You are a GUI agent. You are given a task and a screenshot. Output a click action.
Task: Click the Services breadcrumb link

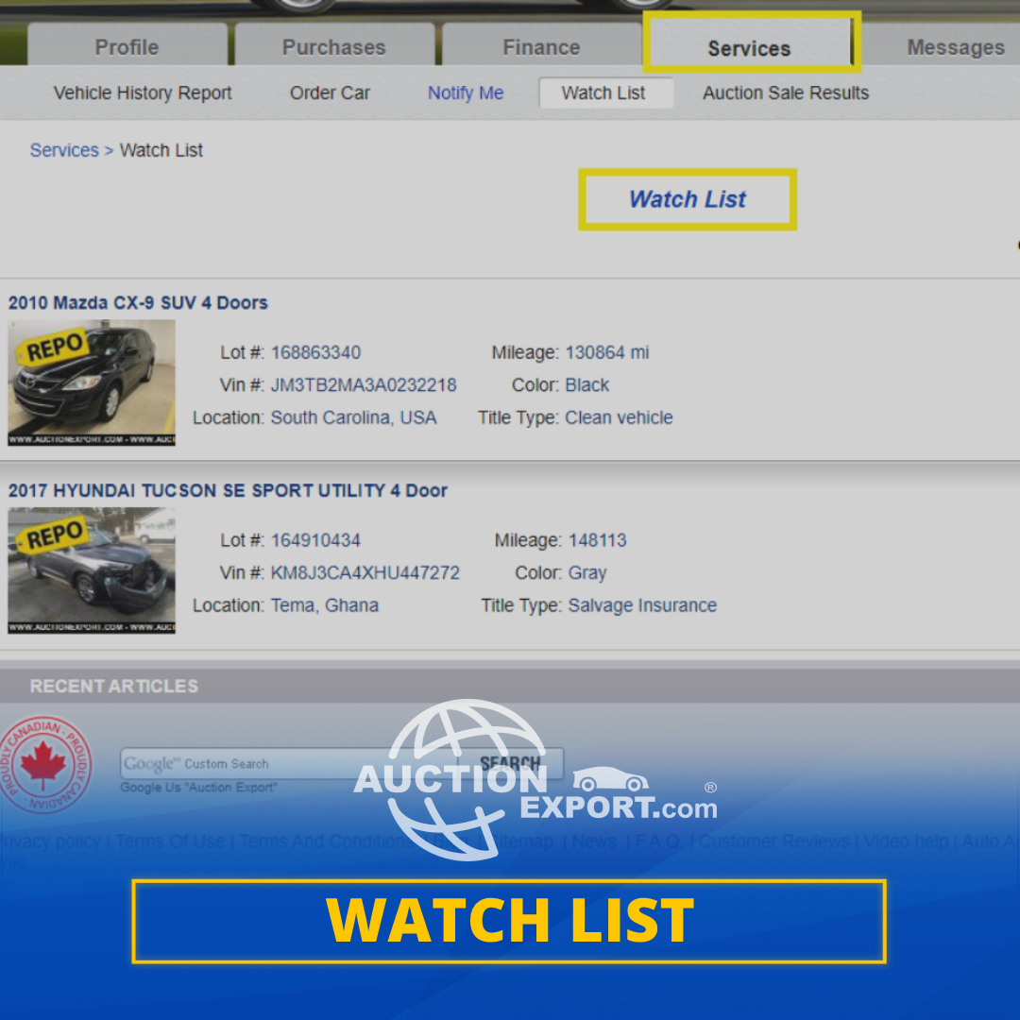click(64, 150)
